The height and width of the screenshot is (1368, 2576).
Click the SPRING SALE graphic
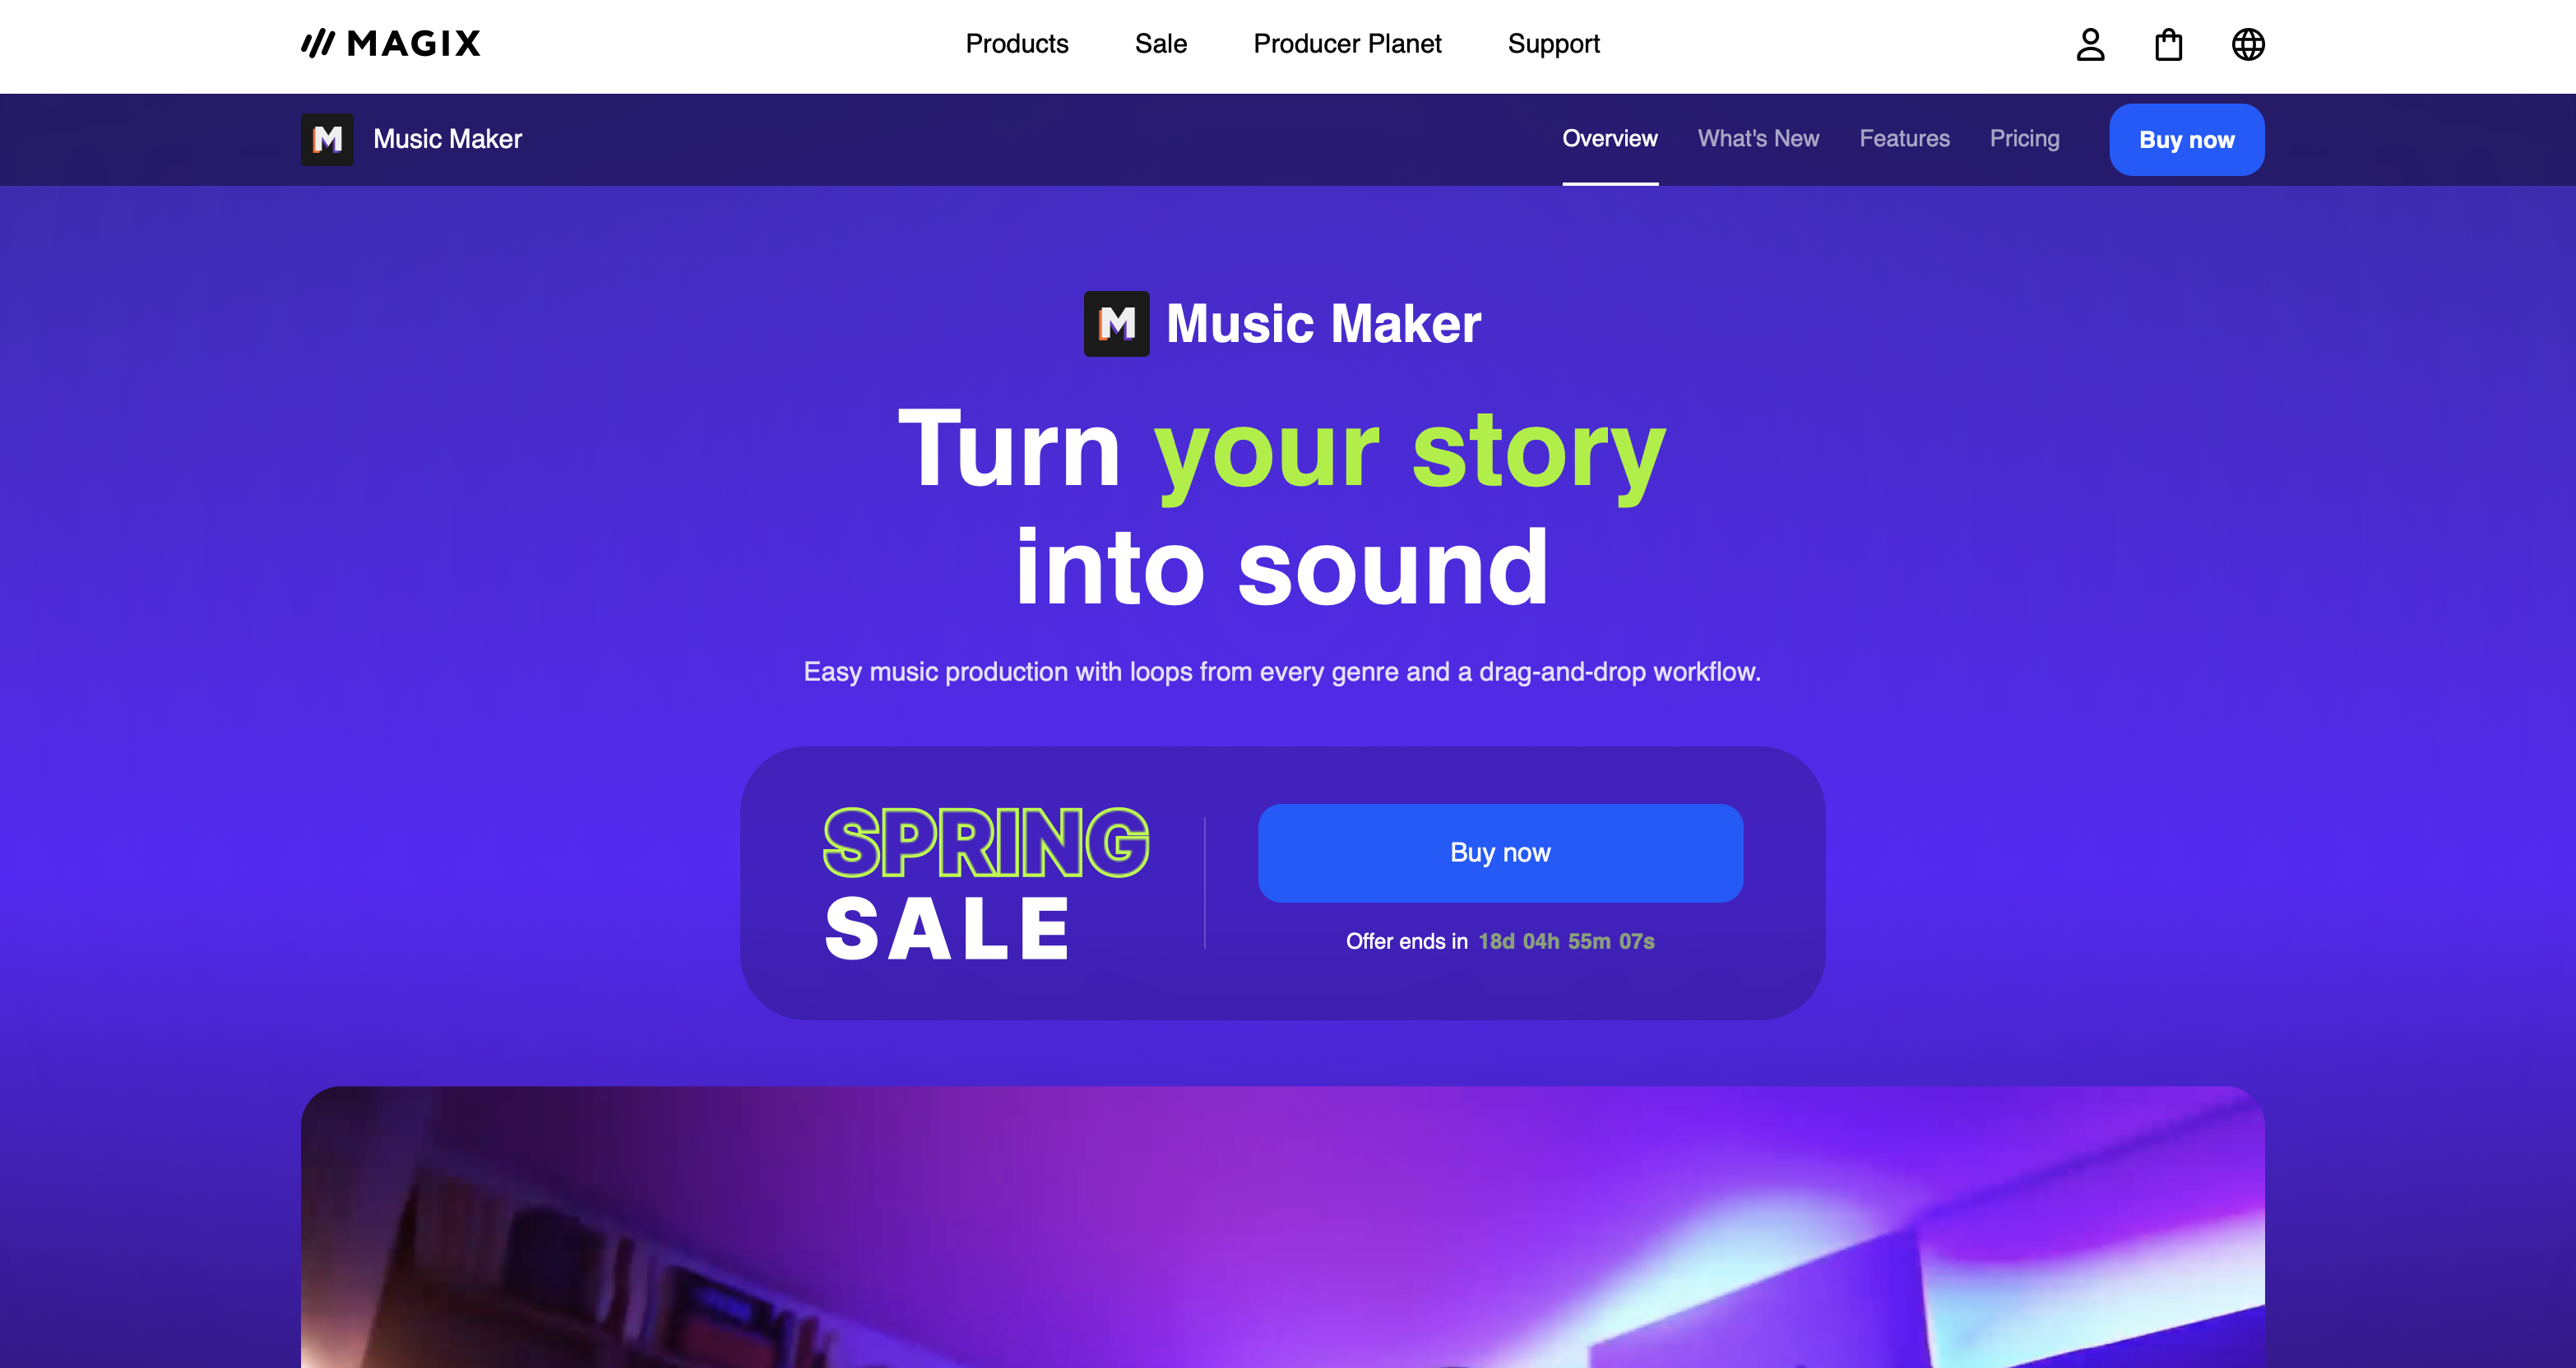(x=986, y=883)
